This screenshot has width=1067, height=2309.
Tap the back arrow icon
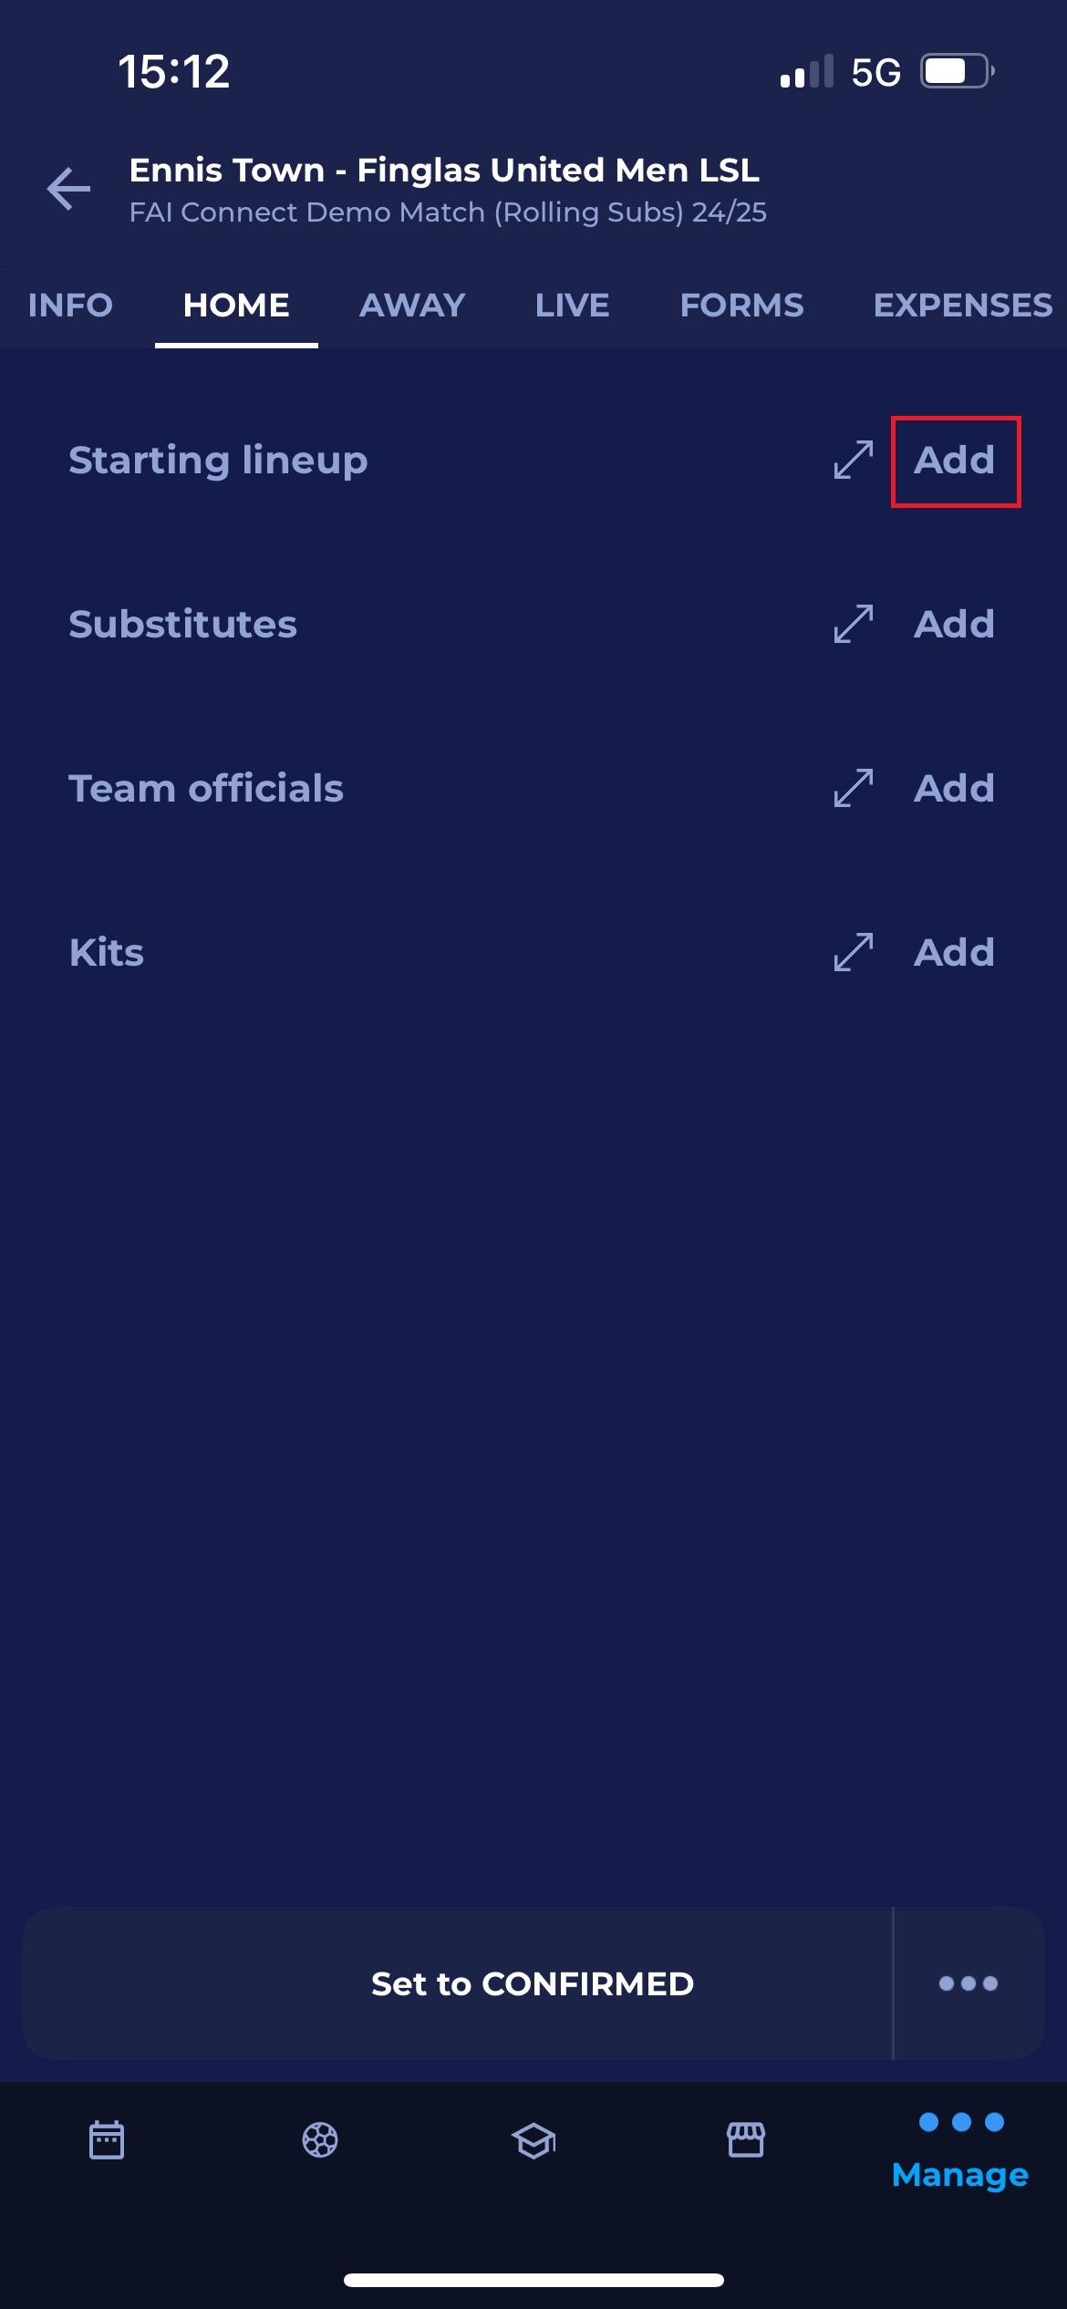(69, 189)
